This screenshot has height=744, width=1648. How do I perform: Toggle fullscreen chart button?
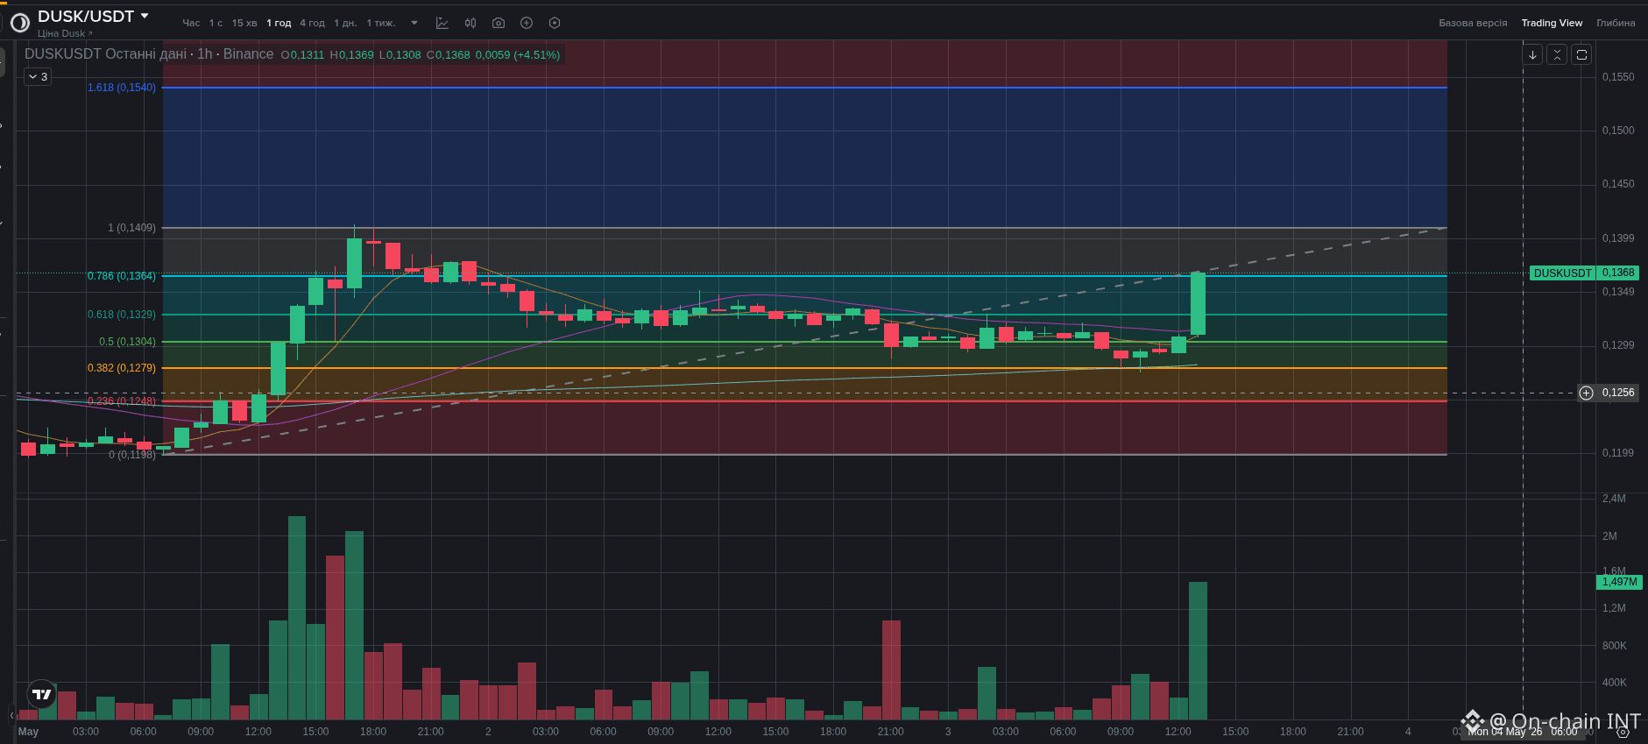point(1581,54)
